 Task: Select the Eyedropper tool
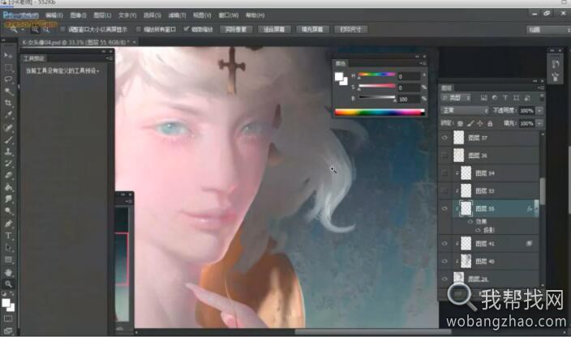pyautogui.click(x=8, y=115)
